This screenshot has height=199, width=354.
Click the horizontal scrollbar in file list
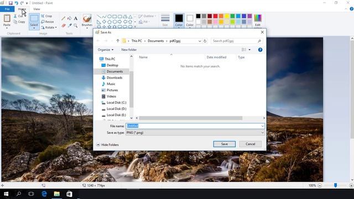(190, 118)
